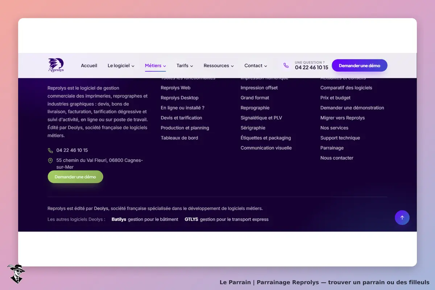435x290 pixels.
Task: Click the Nous contacter link
Action: pyautogui.click(x=337, y=158)
